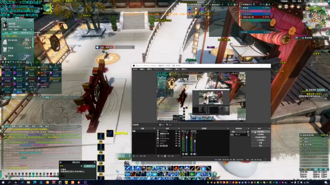The height and width of the screenshot is (185, 330).
Task: Click the friends list vertical scrollbar
Action: pyautogui.click(x=33, y=43)
